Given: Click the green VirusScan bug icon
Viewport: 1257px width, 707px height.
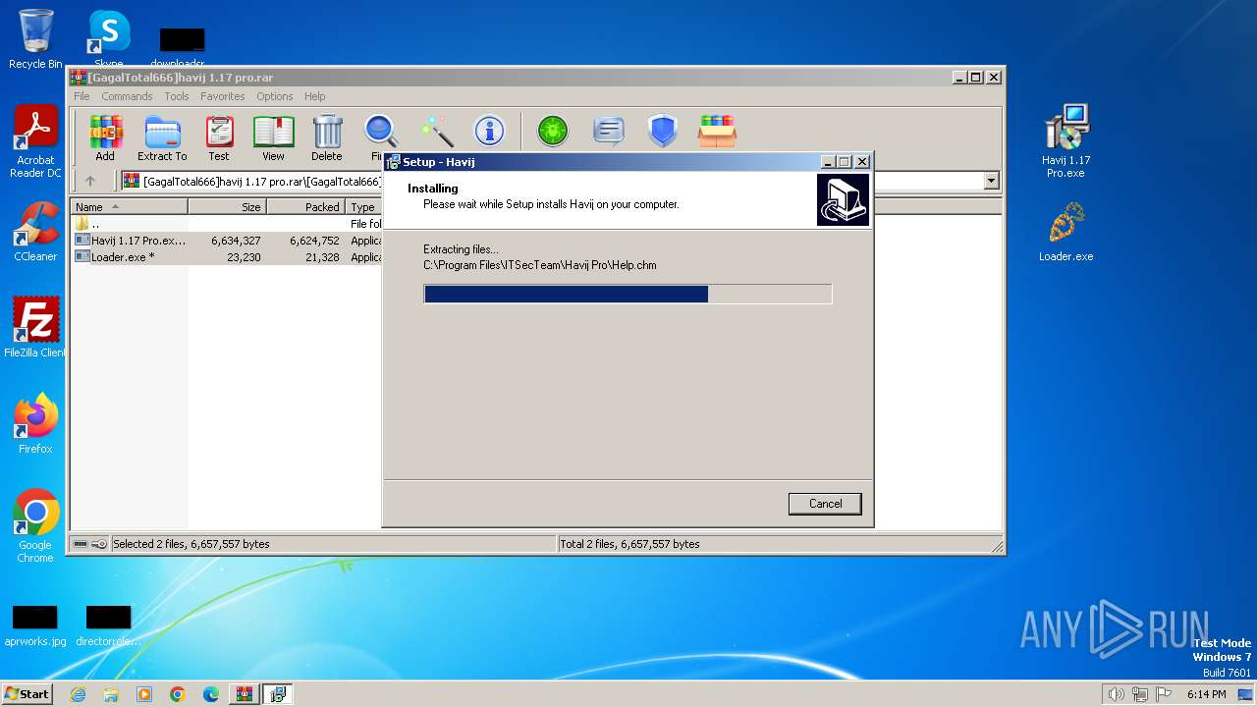Looking at the screenshot, I should 553,131.
